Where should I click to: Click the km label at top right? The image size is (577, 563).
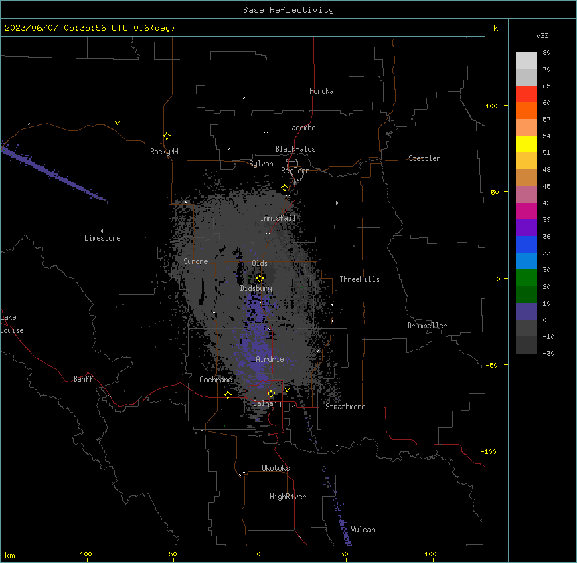click(x=499, y=28)
